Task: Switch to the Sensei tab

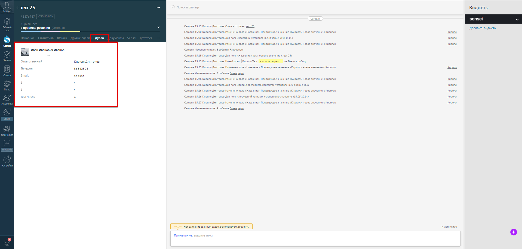Action: pyautogui.click(x=132, y=38)
